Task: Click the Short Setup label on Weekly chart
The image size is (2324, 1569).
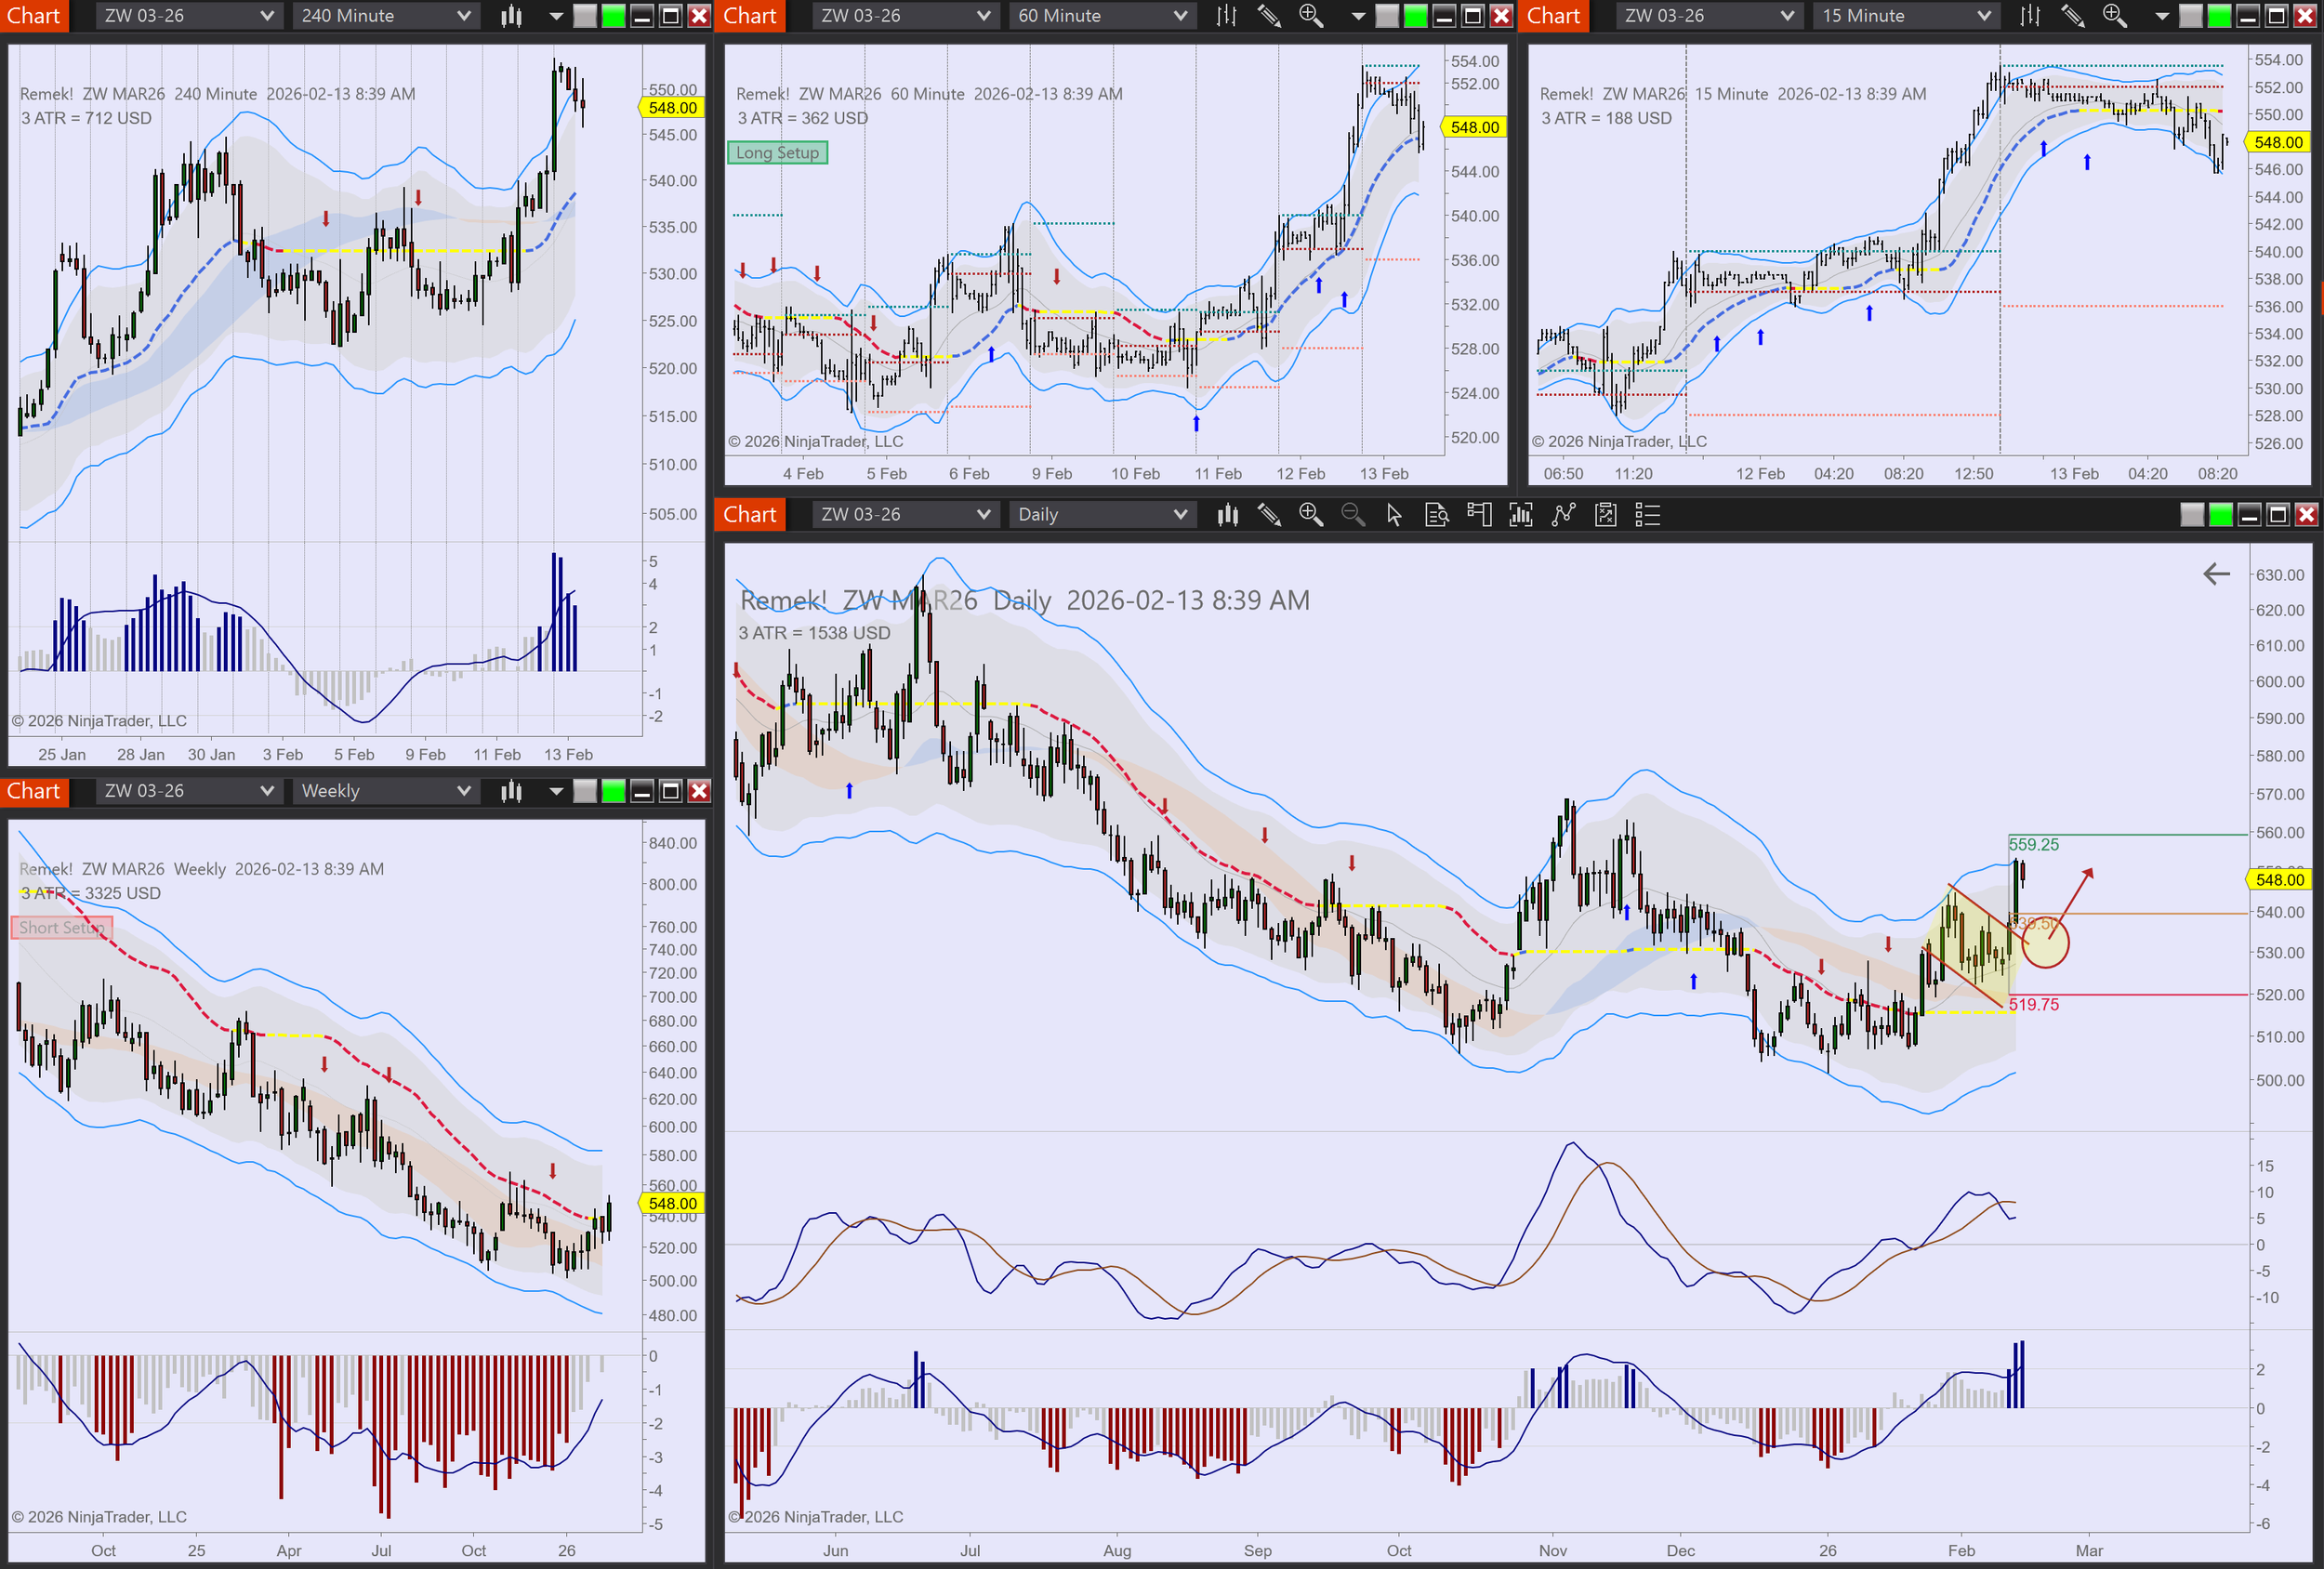Action: (x=61, y=928)
